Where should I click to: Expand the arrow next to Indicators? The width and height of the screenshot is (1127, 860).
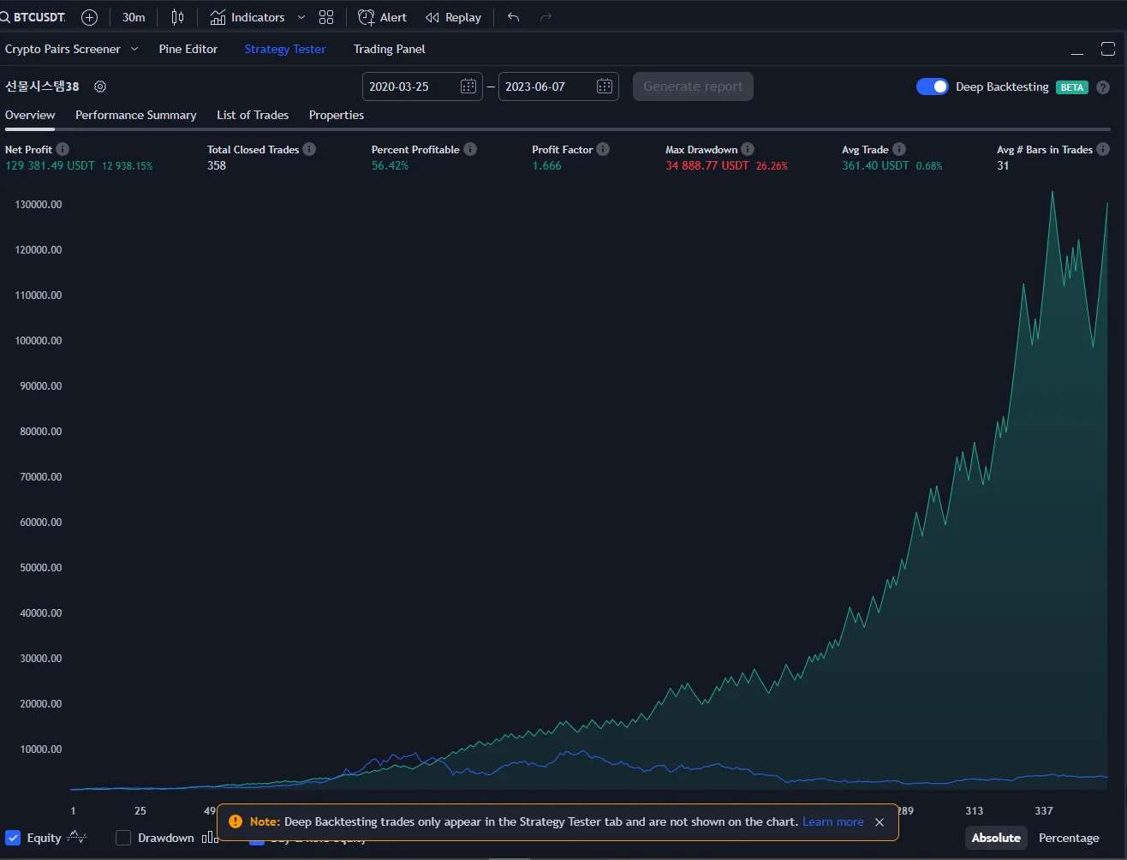click(x=301, y=17)
